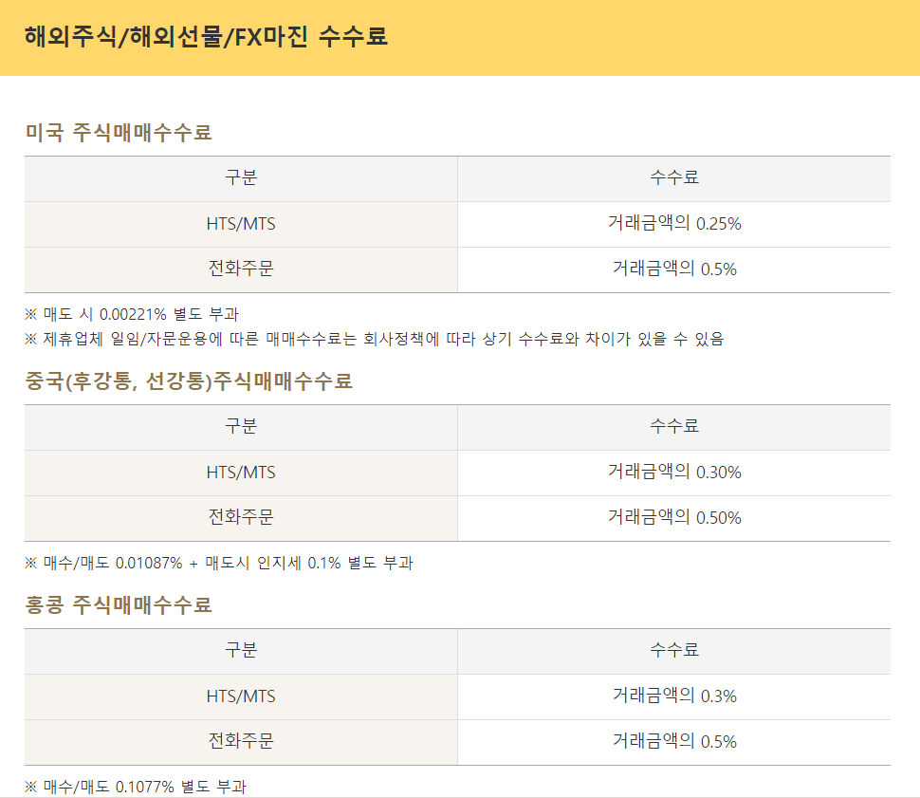This screenshot has width=920, height=798.
Task: Click note 매수/매도 0.01087% + 인지세 0.1%
Action: click(219, 563)
